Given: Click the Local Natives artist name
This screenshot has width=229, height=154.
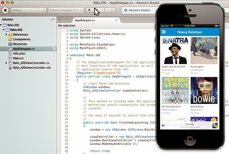Looking at the screenshot, I should [x=197, y=70].
